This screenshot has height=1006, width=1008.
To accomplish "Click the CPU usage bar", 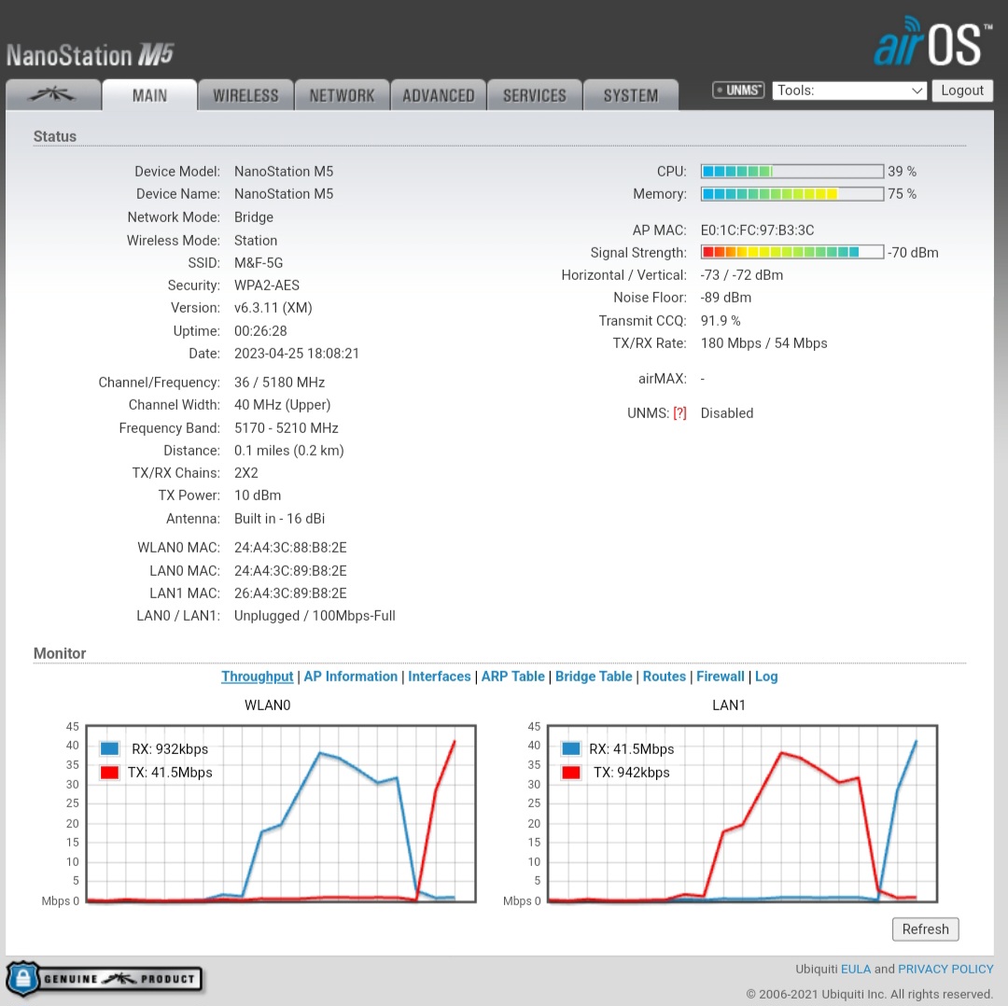I will click(x=792, y=171).
